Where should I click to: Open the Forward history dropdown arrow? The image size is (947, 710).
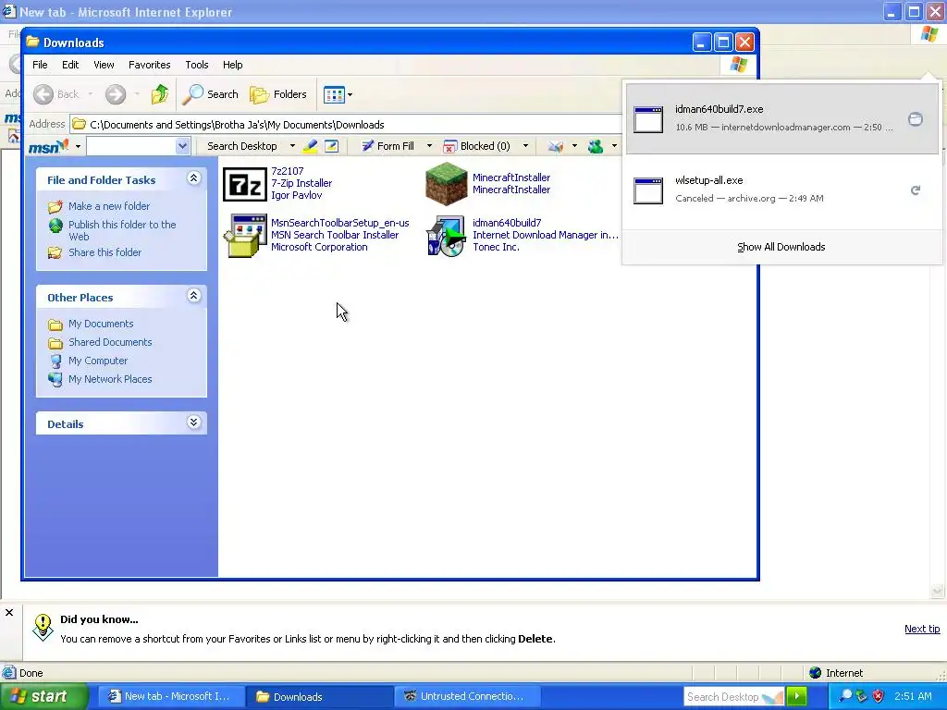tap(137, 94)
